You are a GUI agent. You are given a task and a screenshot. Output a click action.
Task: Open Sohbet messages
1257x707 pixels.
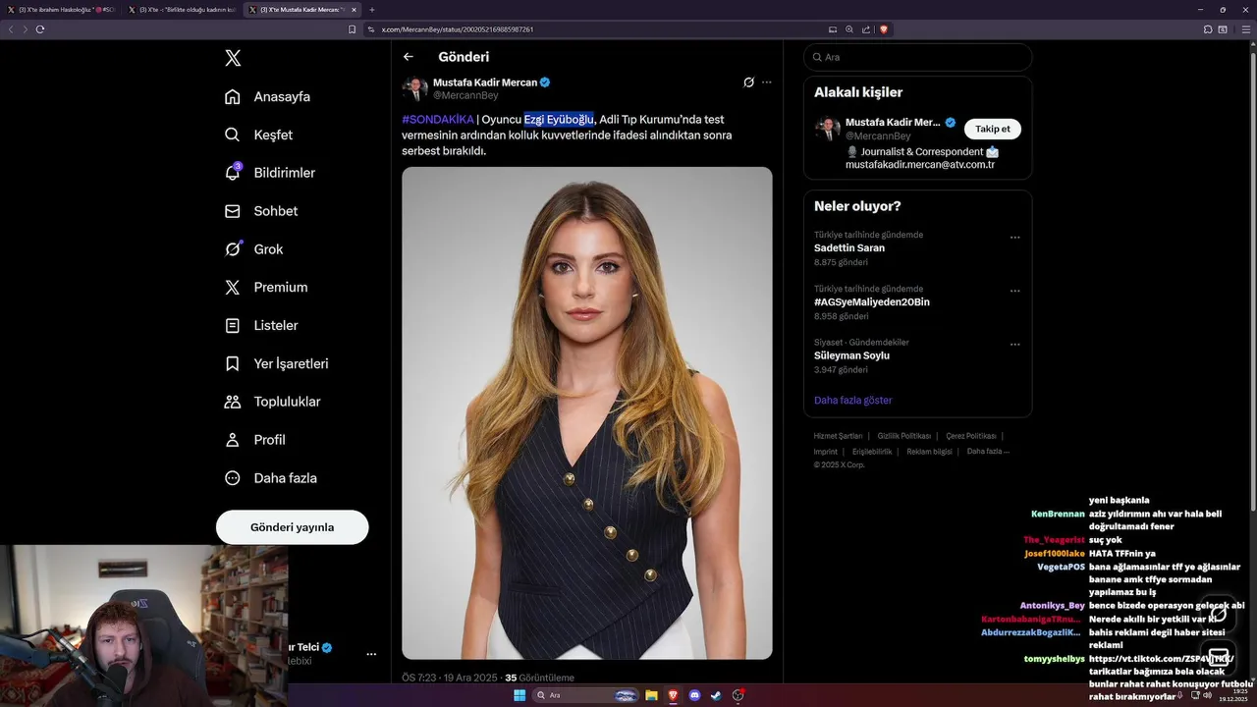pos(260,211)
